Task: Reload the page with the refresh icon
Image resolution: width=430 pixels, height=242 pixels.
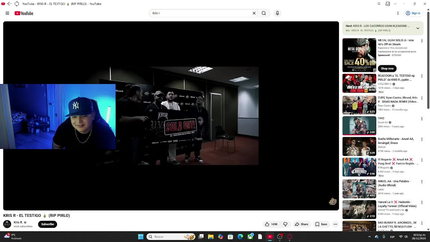Action: tap(17, 4)
